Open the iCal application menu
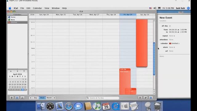This screenshot has height=111, width=197. point(16,8)
